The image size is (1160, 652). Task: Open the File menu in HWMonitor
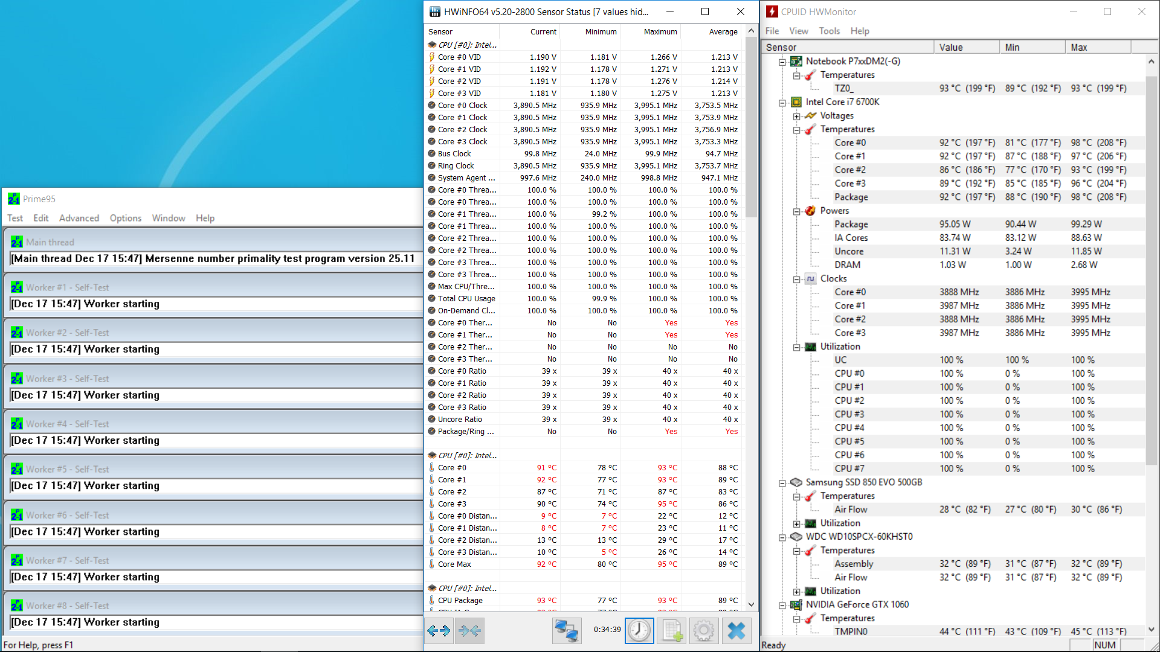(772, 31)
